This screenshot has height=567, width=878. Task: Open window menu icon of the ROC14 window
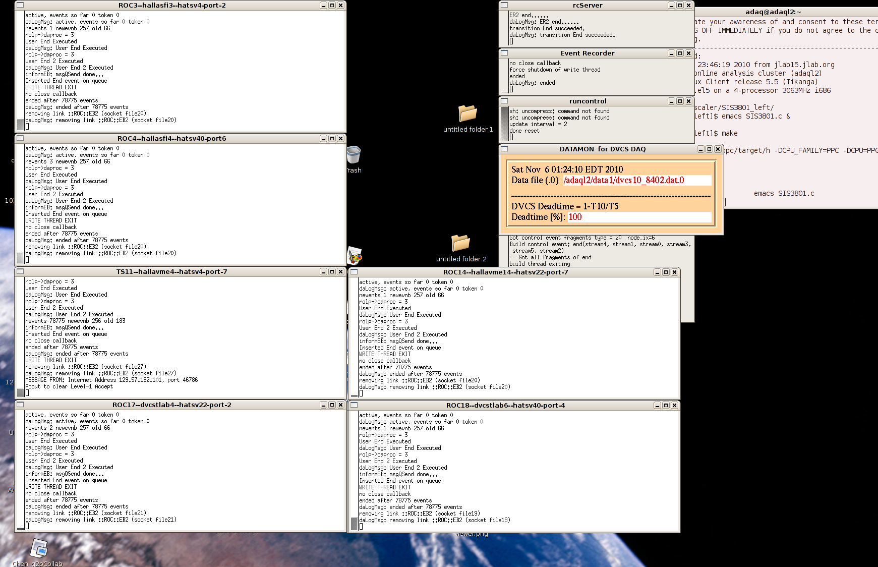pos(354,272)
